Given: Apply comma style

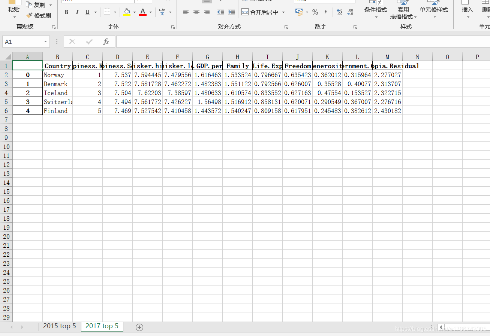Looking at the screenshot, I should pos(325,12).
